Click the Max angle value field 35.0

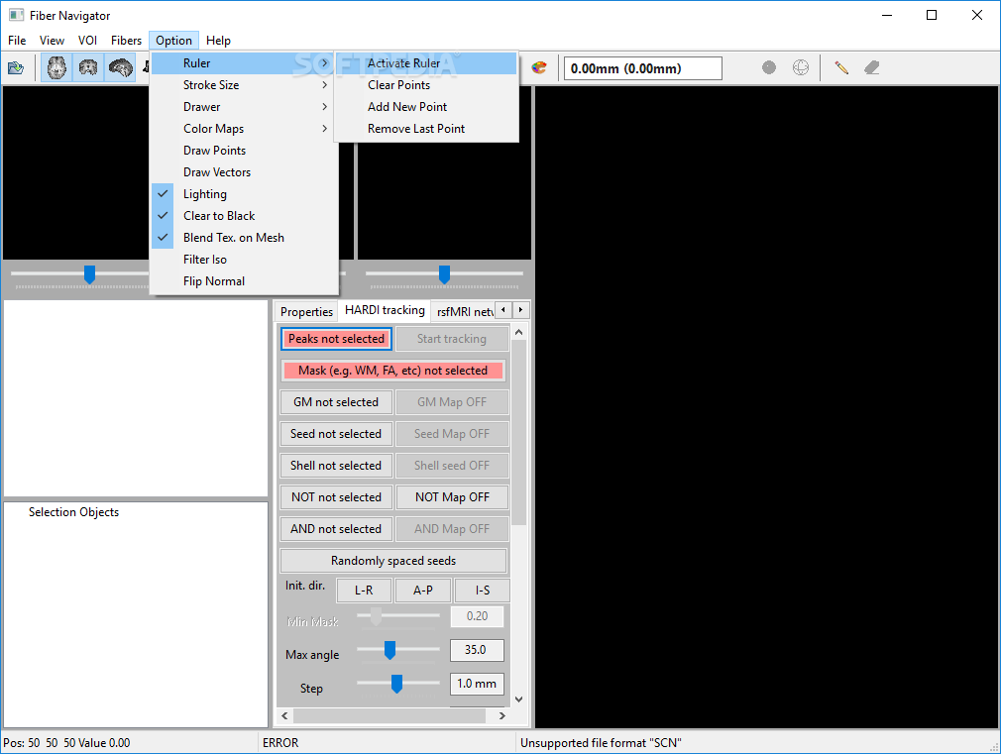coord(477,650)
